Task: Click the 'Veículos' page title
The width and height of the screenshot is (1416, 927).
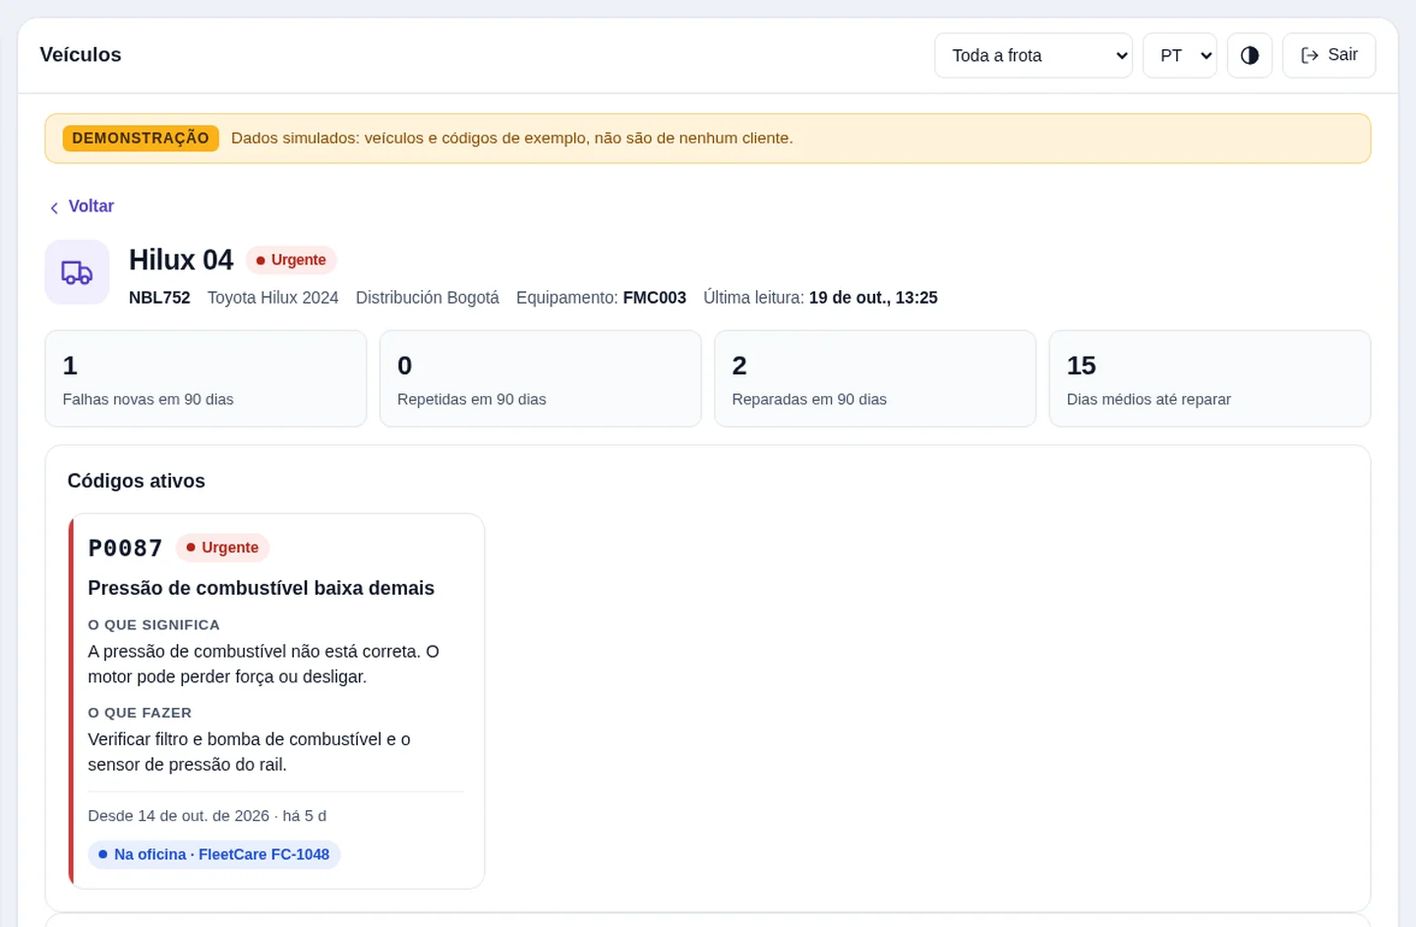Action: tap(81, 55)
